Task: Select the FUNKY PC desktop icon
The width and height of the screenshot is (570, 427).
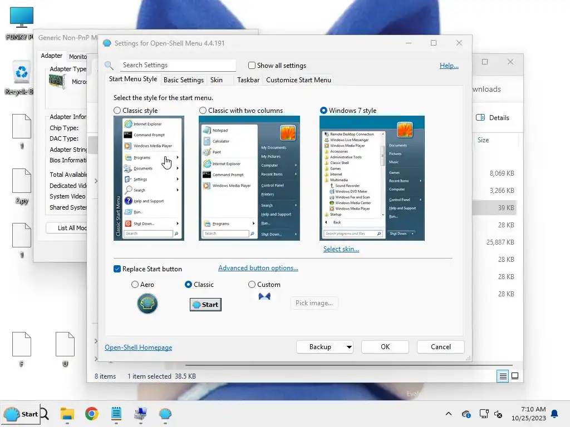Action: click(x=21, y=22)
